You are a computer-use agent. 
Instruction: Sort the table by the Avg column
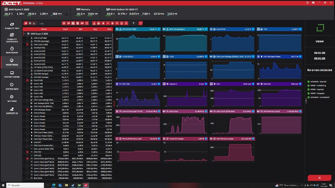95,29
